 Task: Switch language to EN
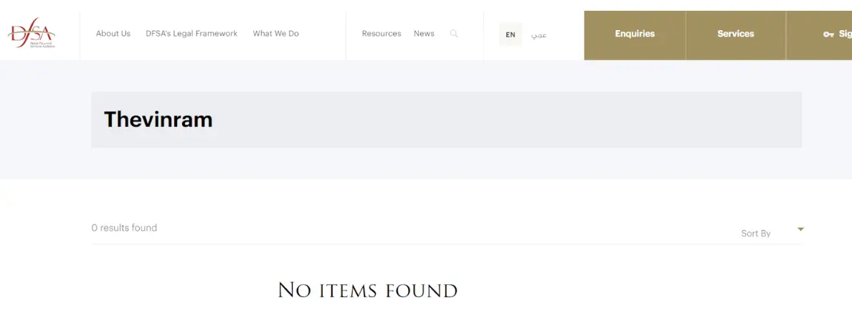pyautogui.click(x=510, y=34)
